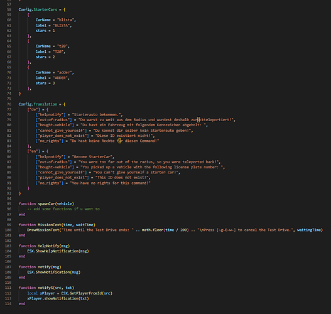
Task: Click the "adder" CarName string
Action: (x=65, y=72)
